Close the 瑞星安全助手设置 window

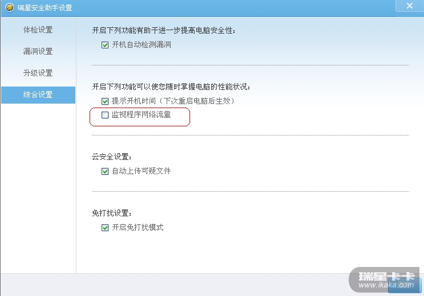(x=409, y=6)
